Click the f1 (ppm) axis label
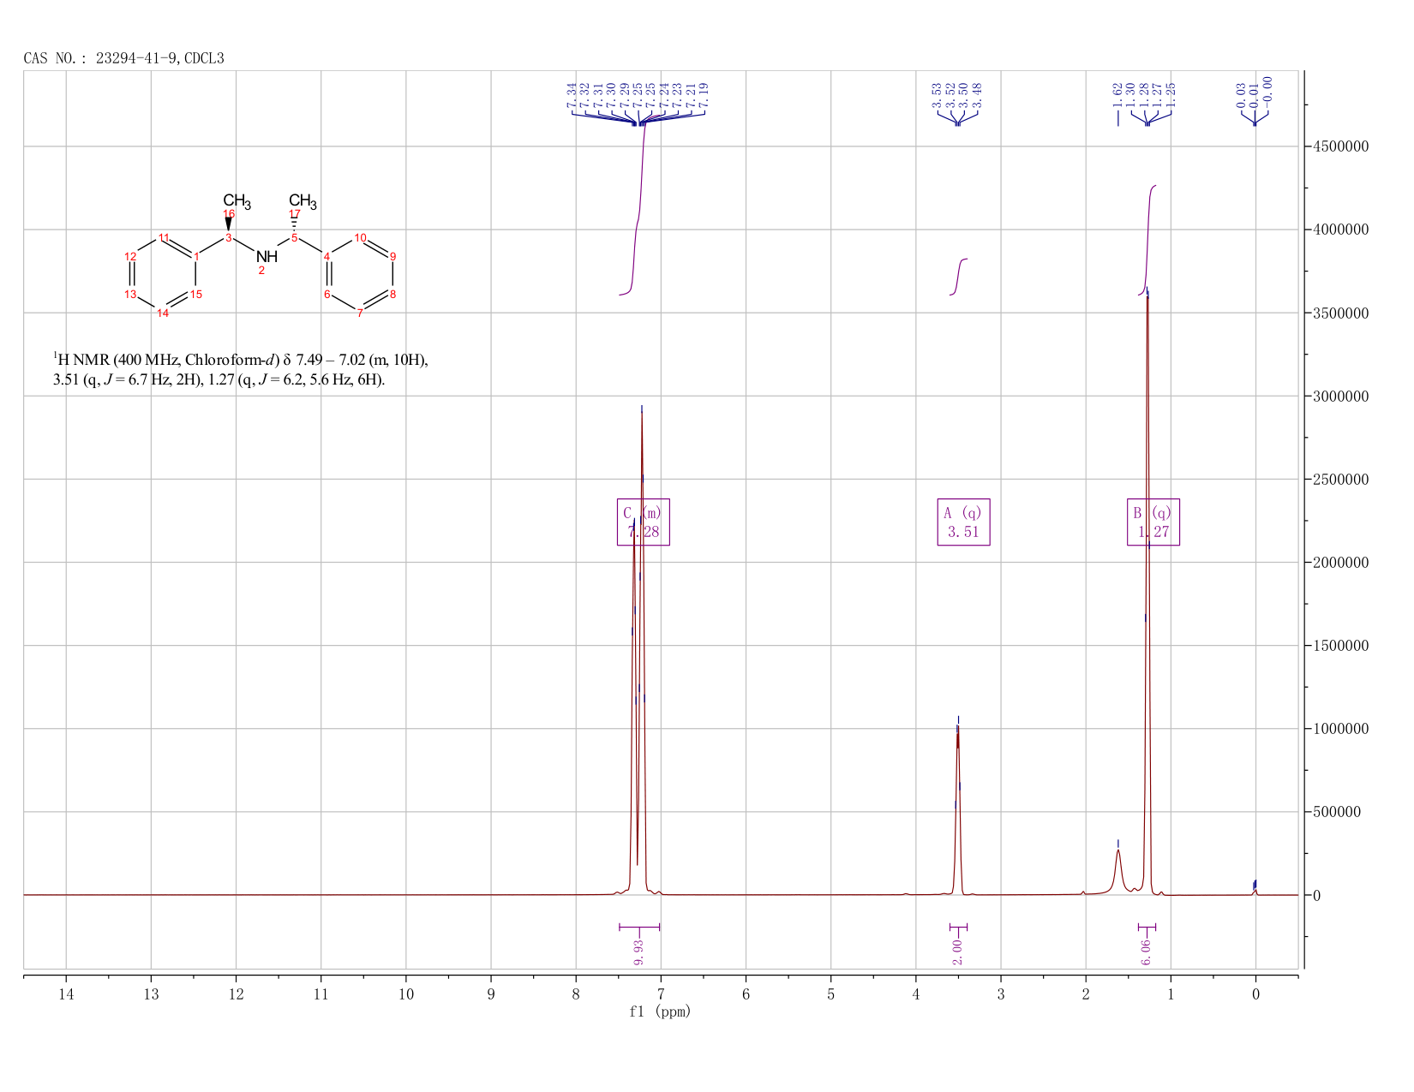Image resolution: width=1414 pixels, height=1092 pixels. [x=660, y=1011]
